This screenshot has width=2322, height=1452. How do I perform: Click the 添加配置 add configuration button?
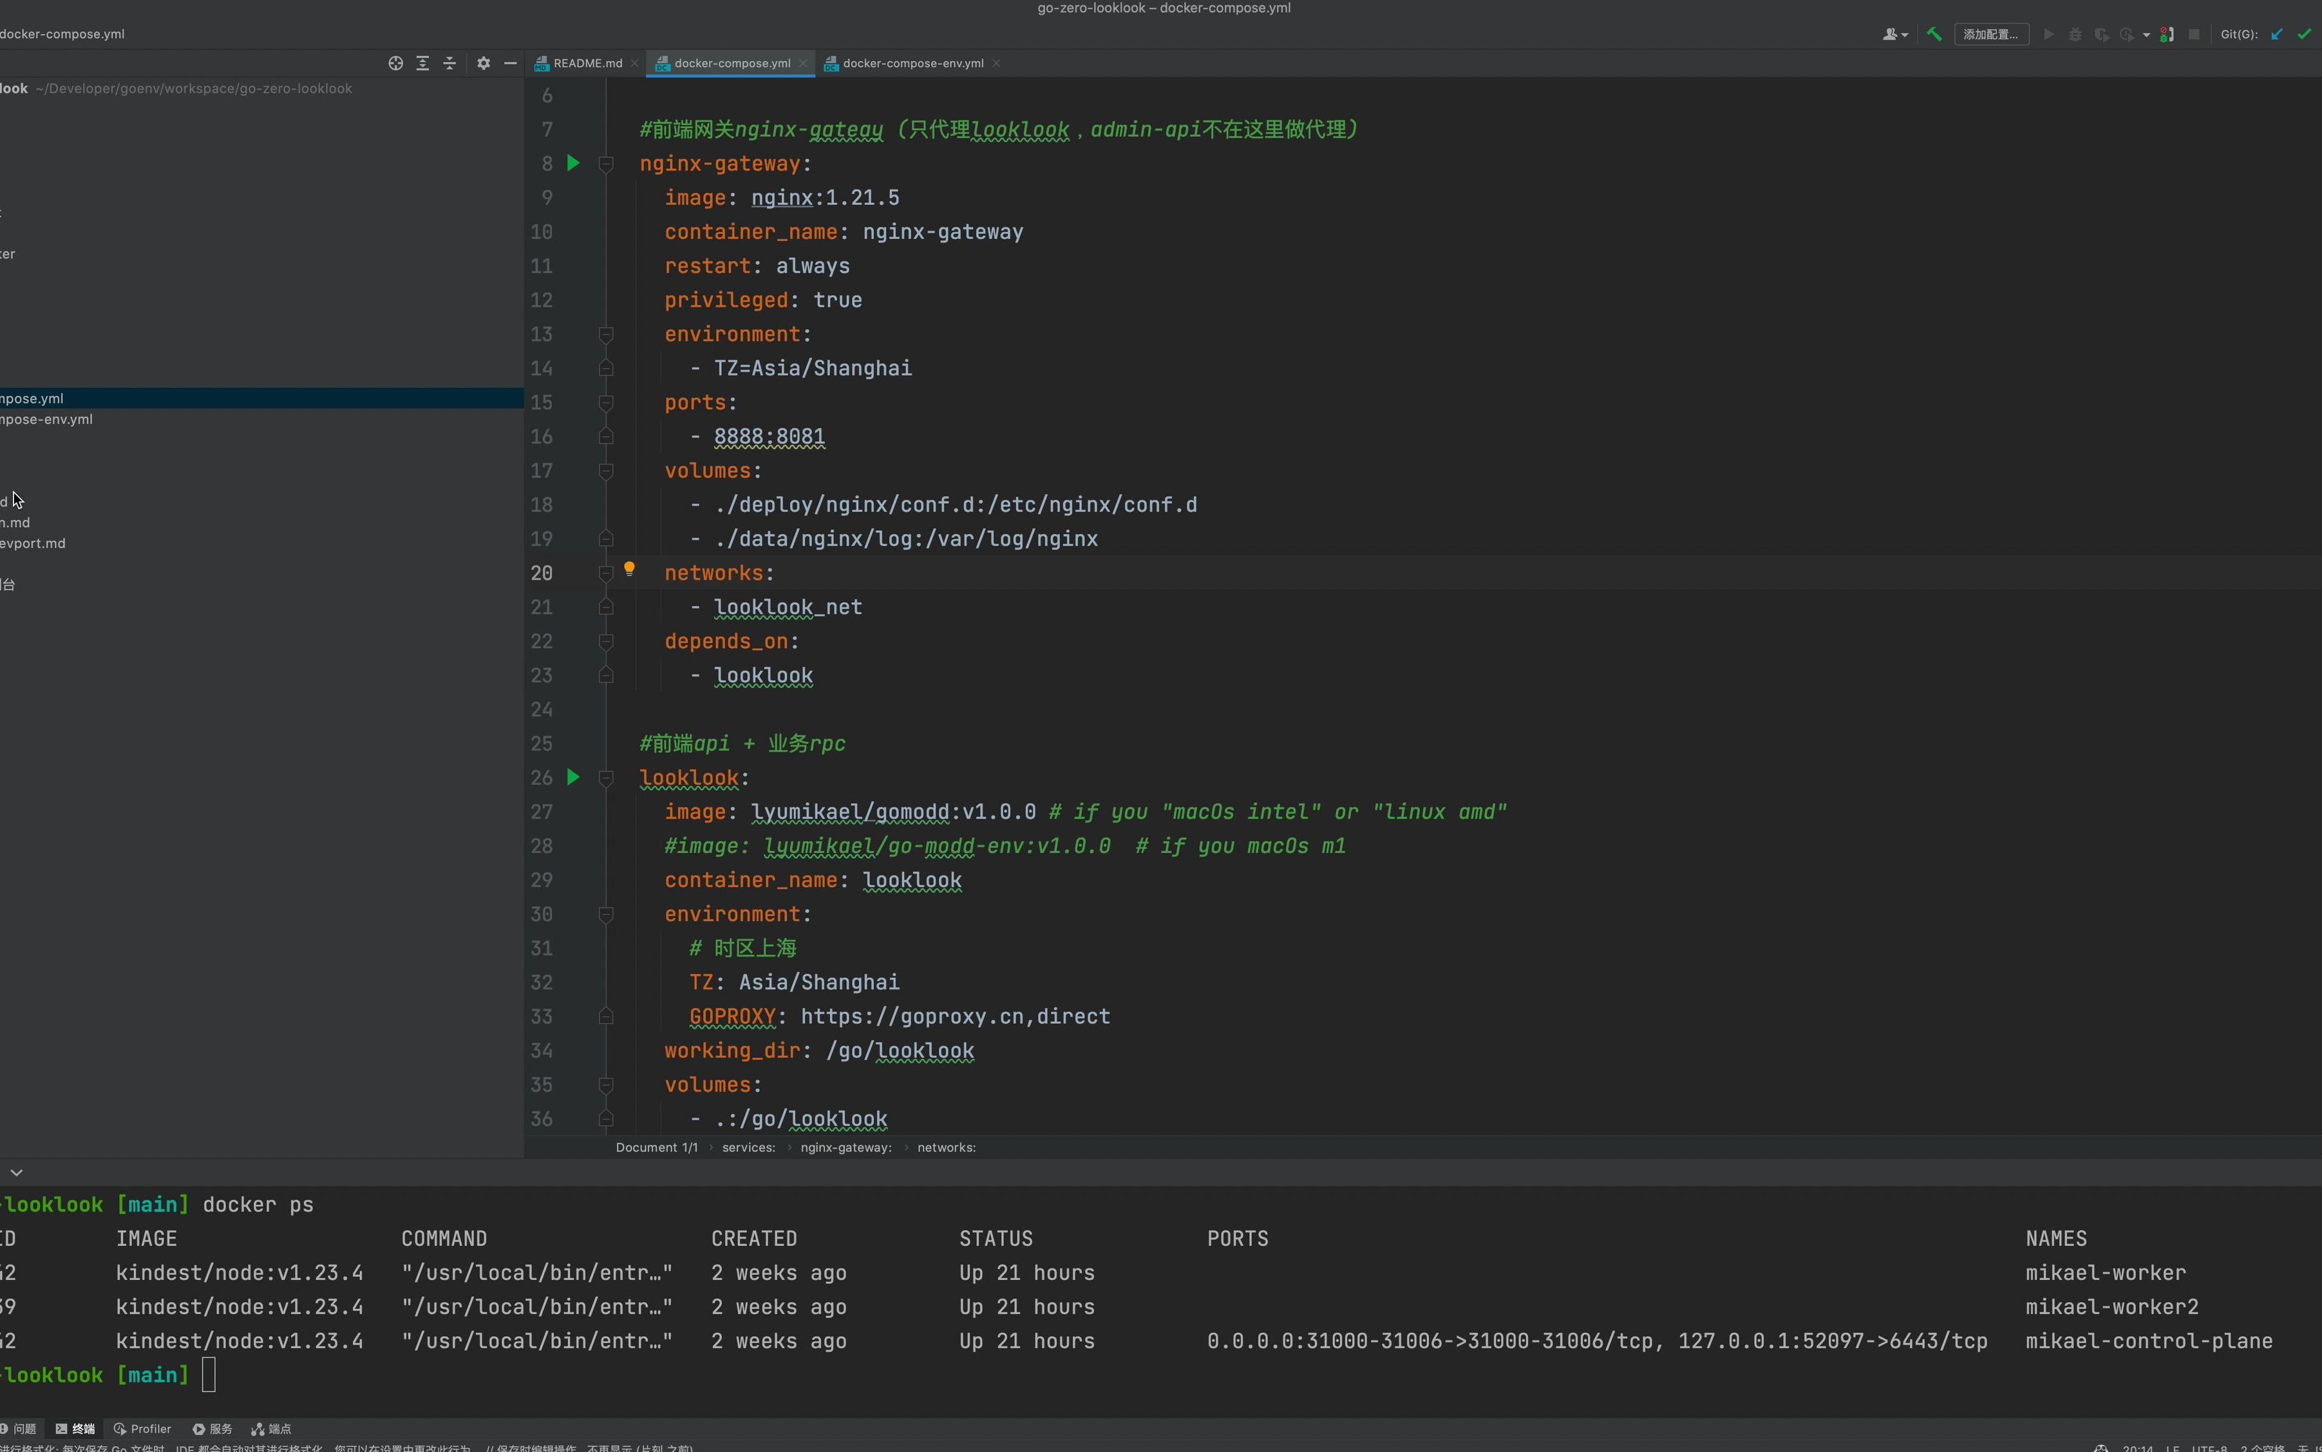coord(1991,35)
